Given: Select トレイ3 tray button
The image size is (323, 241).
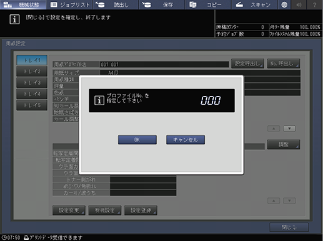Looking at the screenshot, I should click(x=32, y=83).
